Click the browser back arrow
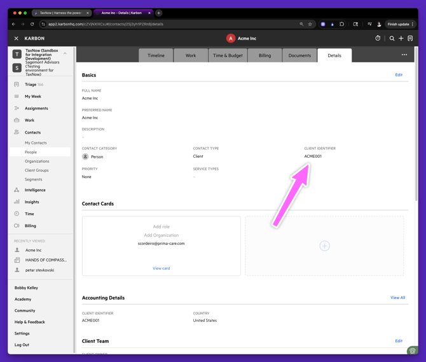Screen dimensions: 426x362 [13, 24]
